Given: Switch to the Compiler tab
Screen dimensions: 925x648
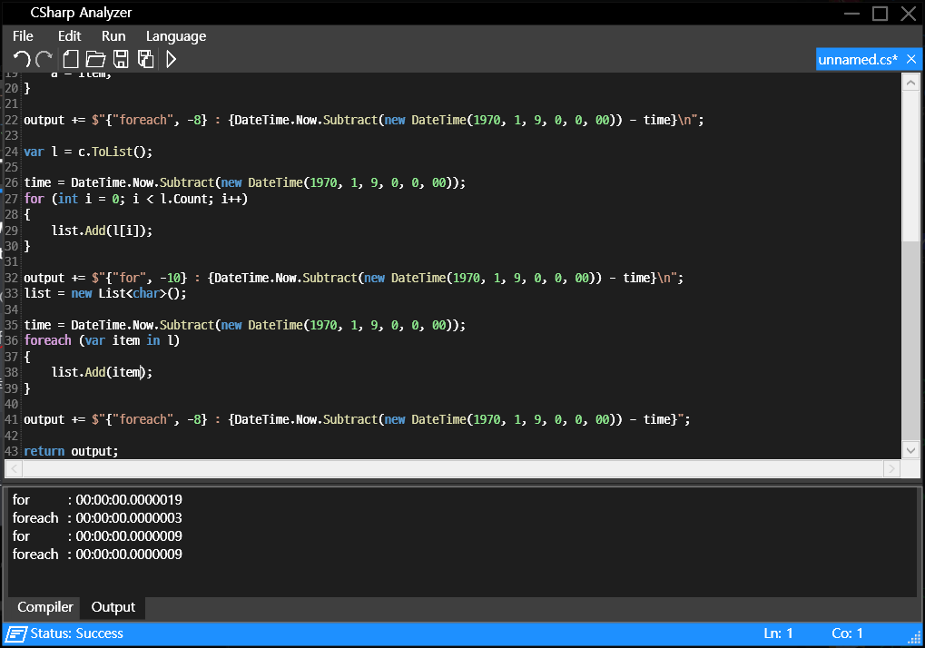Looking at the screenshot, I should coord(45,607).
